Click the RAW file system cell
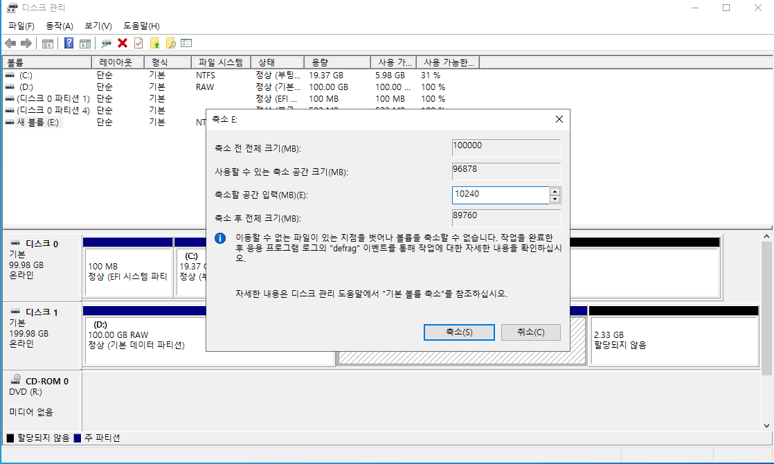The image size is (774, 464). [x=206, y=87]
